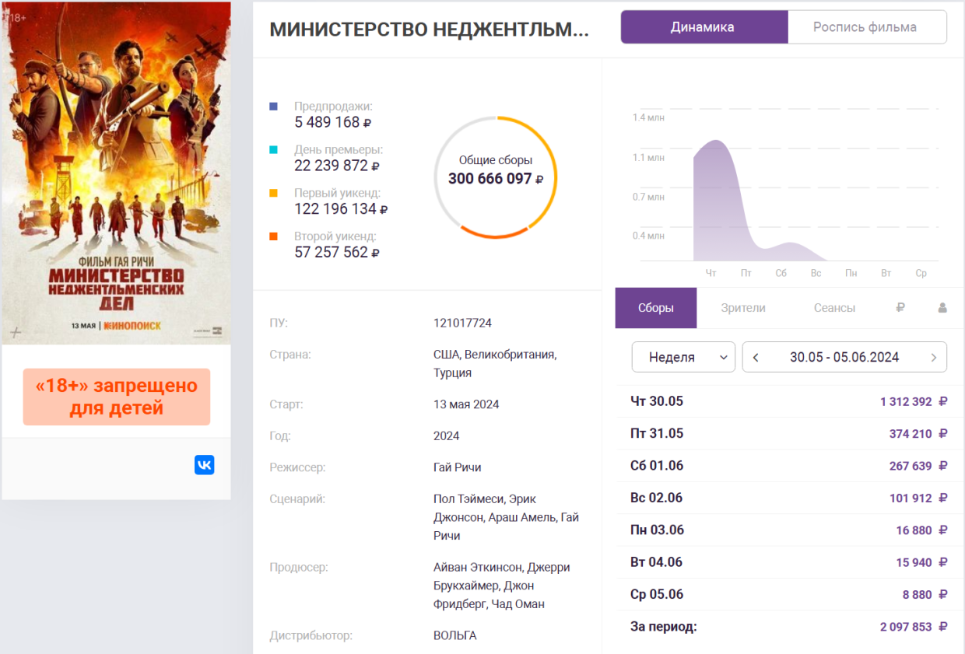Switch view to person viewers icon
Viewport: 965px width, 654px height.
(942, 308)
